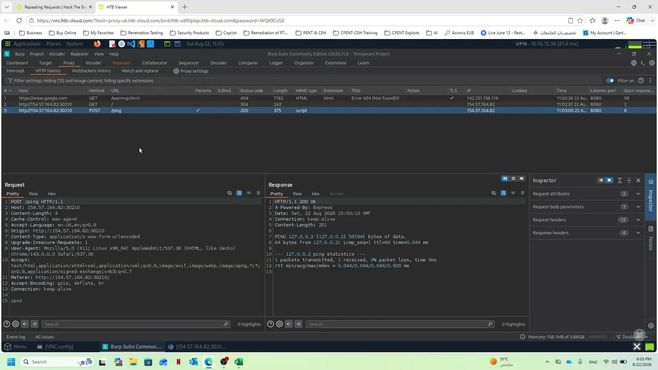Toggle \n newline display in Request panel

click(x=249, y=193)
